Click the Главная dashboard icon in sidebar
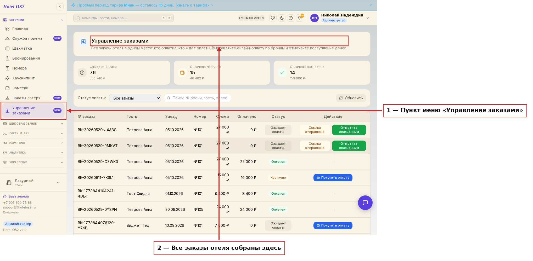 click(x=7, y=28)
